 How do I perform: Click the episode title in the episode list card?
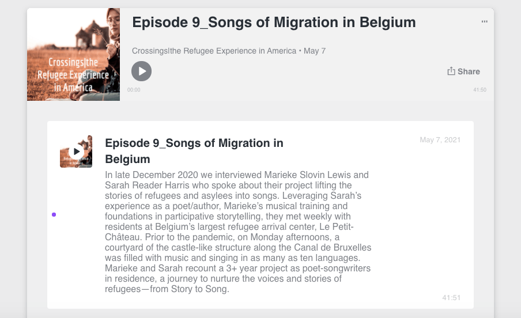coord(194,151)
